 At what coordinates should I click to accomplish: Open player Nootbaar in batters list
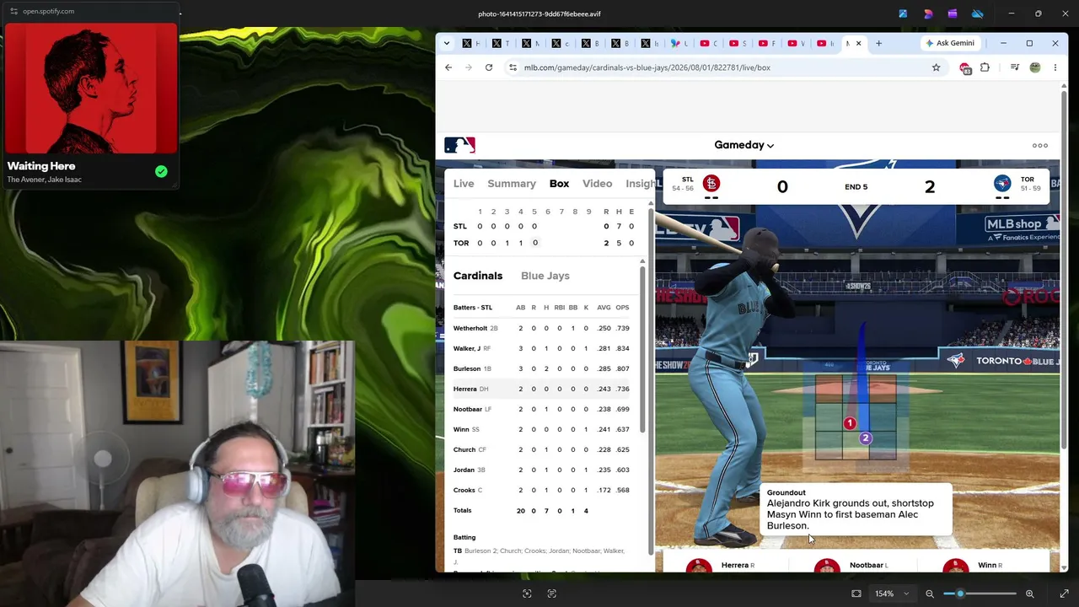[467, 409]
